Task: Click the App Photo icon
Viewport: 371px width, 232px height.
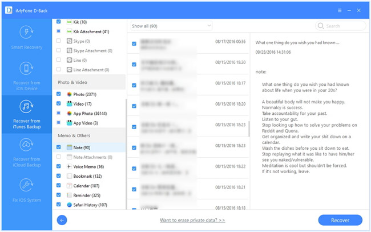Action: 69,113
